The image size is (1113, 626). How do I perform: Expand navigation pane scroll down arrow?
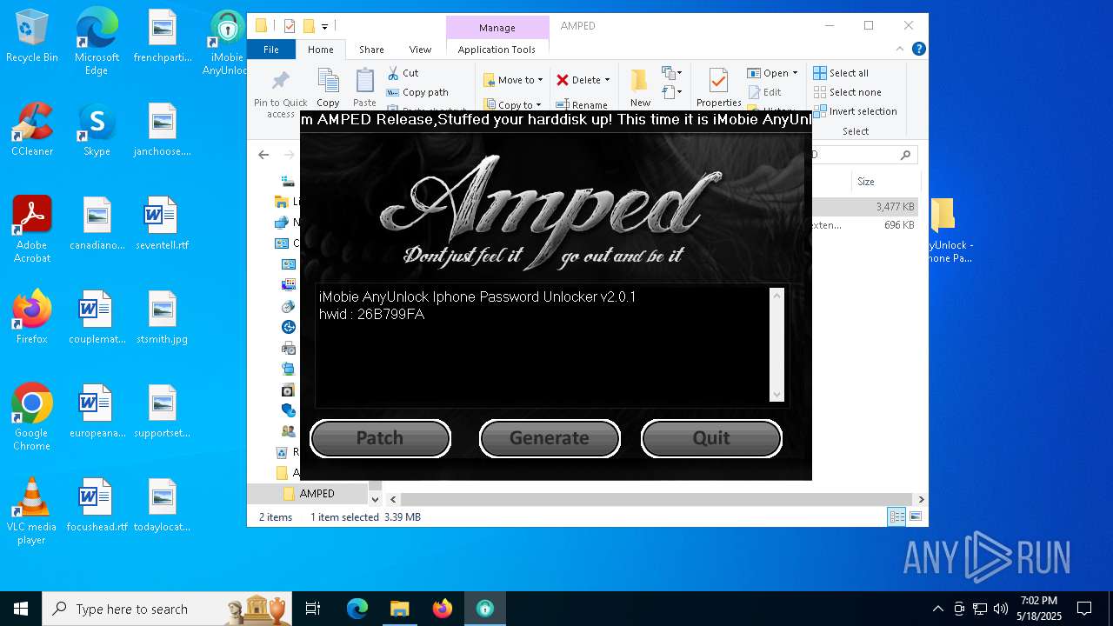(375, 499)
